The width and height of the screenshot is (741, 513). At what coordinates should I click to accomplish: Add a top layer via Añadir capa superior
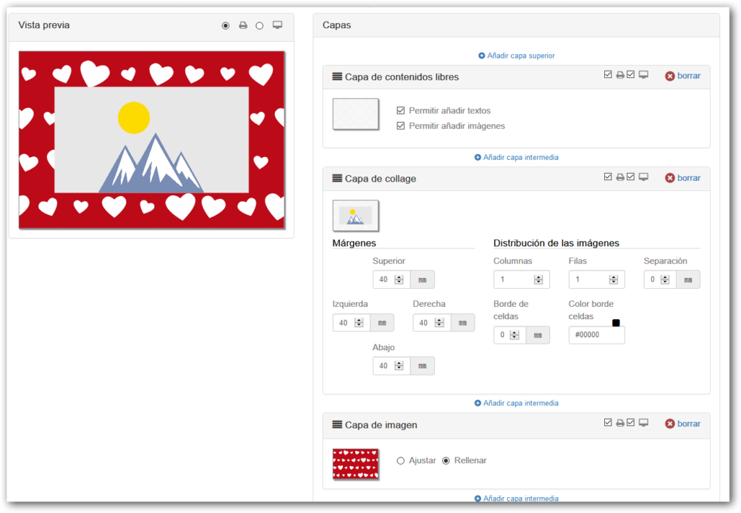pyautogui.click(x=517, y=56)
